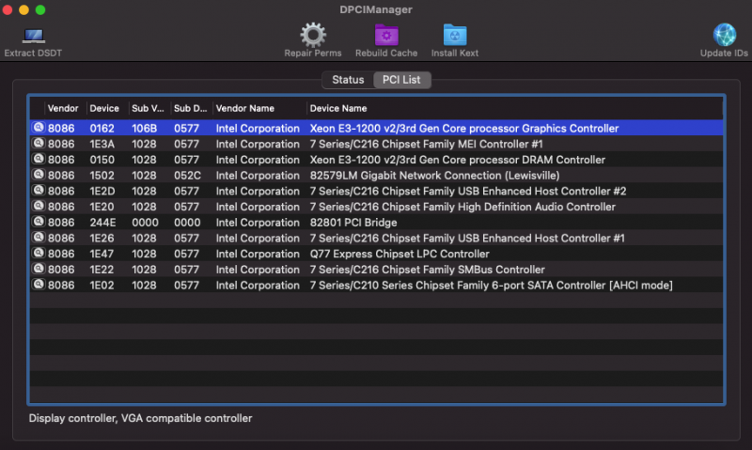Select device ID 1E2D cell
The image size is (752, 450).
pos(102,192)
